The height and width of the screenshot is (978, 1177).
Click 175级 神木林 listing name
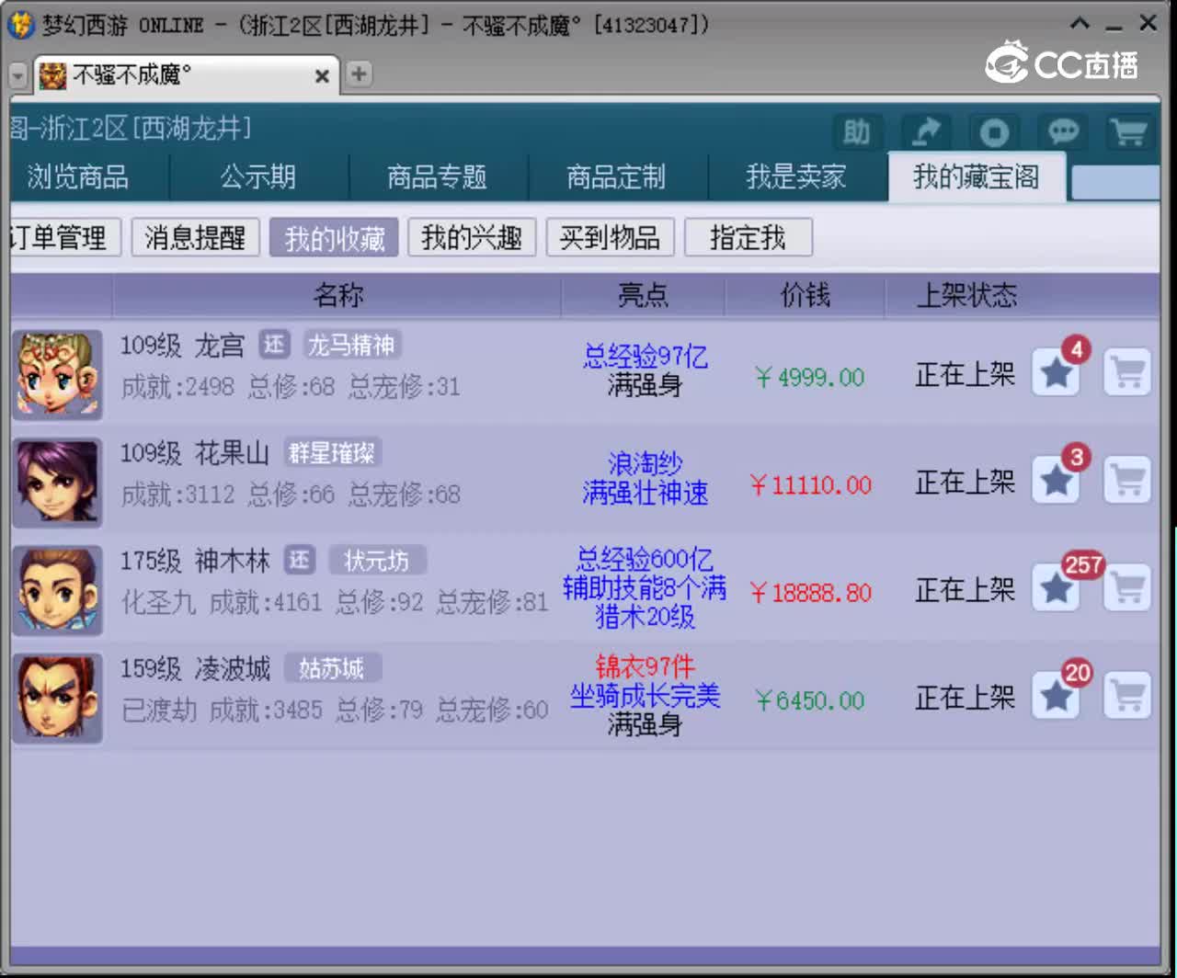tap(195, 561)
